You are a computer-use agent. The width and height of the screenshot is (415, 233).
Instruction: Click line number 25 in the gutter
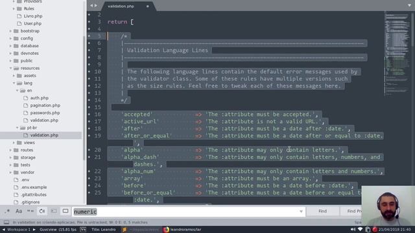pyautogui.click(x=98, y=193)
